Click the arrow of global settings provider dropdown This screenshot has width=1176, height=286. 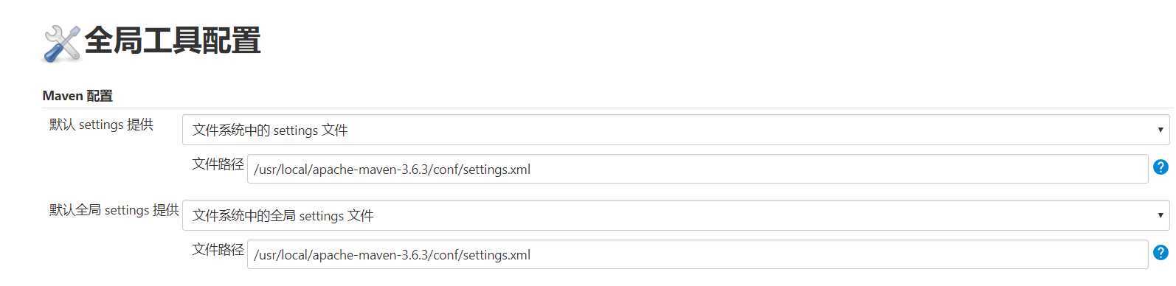pyautogui.click(x=1161, y=215)
